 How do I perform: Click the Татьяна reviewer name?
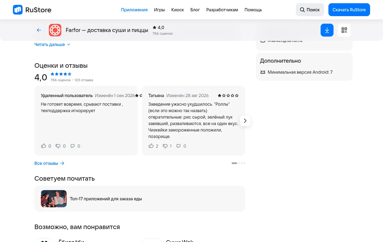(156, 95)
